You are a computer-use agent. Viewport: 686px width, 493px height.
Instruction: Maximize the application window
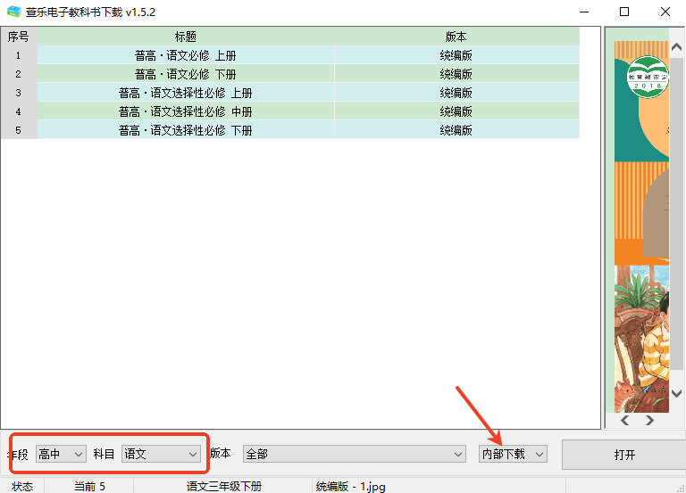(x=624, y=12)
